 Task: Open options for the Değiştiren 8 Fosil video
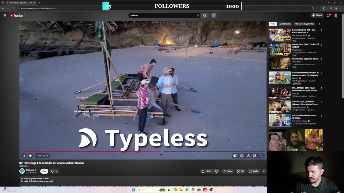pos(322,59)
